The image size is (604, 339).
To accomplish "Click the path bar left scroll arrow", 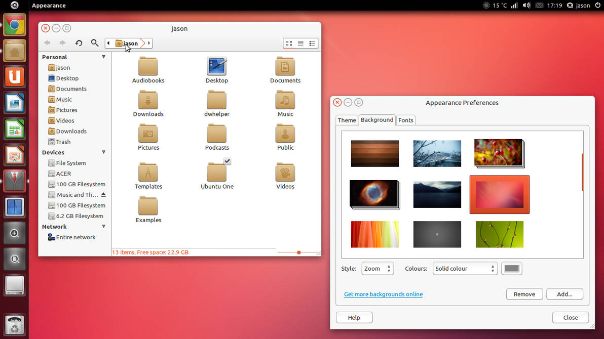I will 108,43.
